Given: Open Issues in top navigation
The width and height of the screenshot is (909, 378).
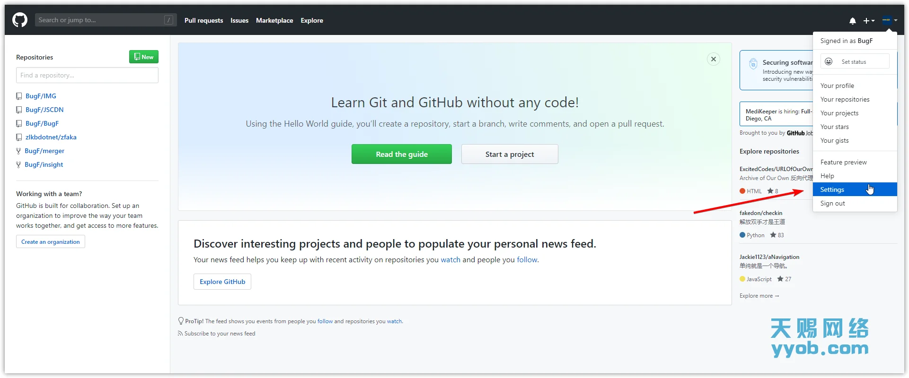Looking at the screenshot, I should point(239,20).
